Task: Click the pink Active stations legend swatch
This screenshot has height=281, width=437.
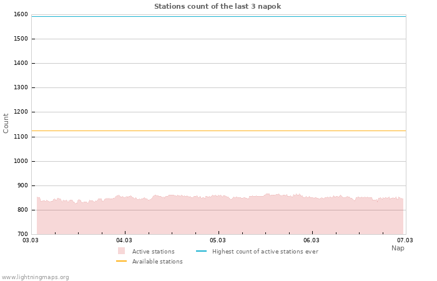Action: coord(121,251)
